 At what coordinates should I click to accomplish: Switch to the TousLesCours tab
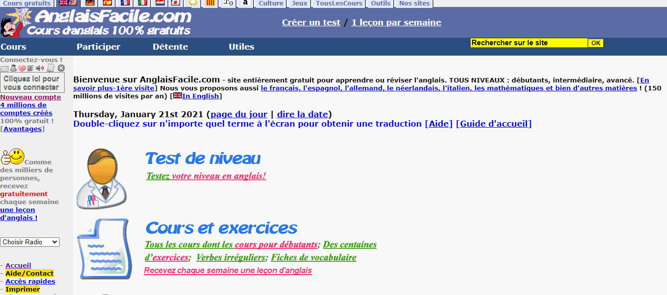click(339, 3)
